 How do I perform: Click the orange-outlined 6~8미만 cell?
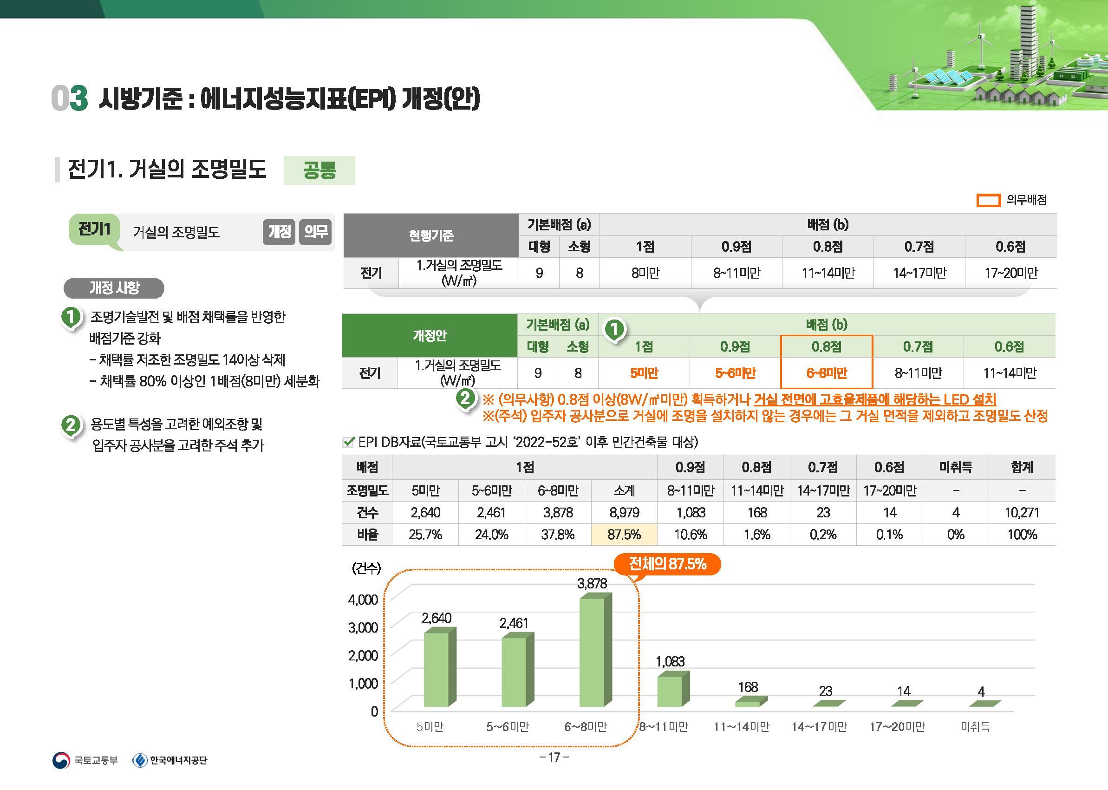point(826,372)
